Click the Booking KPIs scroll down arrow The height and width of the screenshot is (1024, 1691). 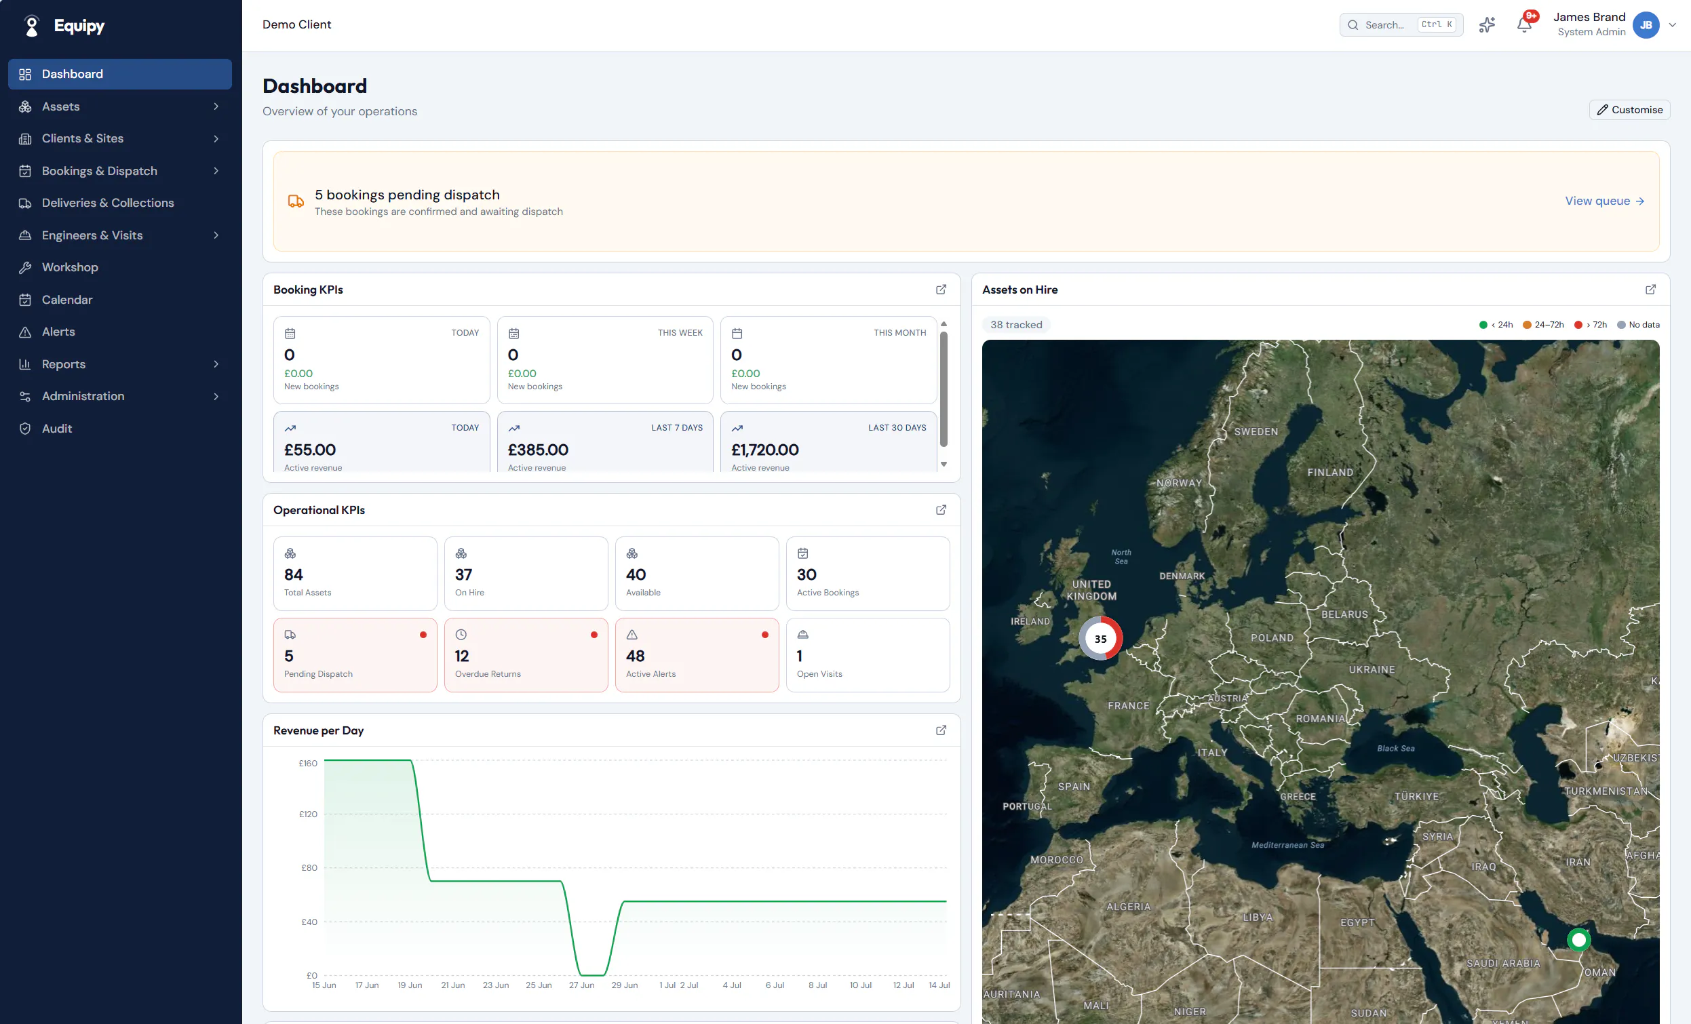click(944, 465)
